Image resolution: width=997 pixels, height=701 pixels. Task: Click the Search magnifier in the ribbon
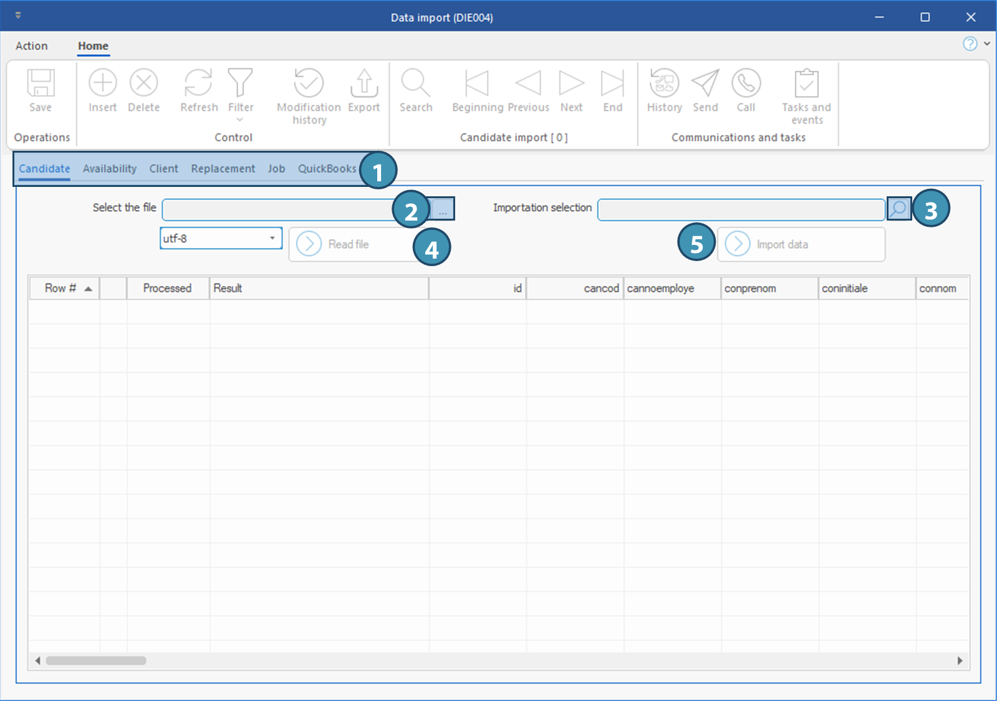coord(415,83)
